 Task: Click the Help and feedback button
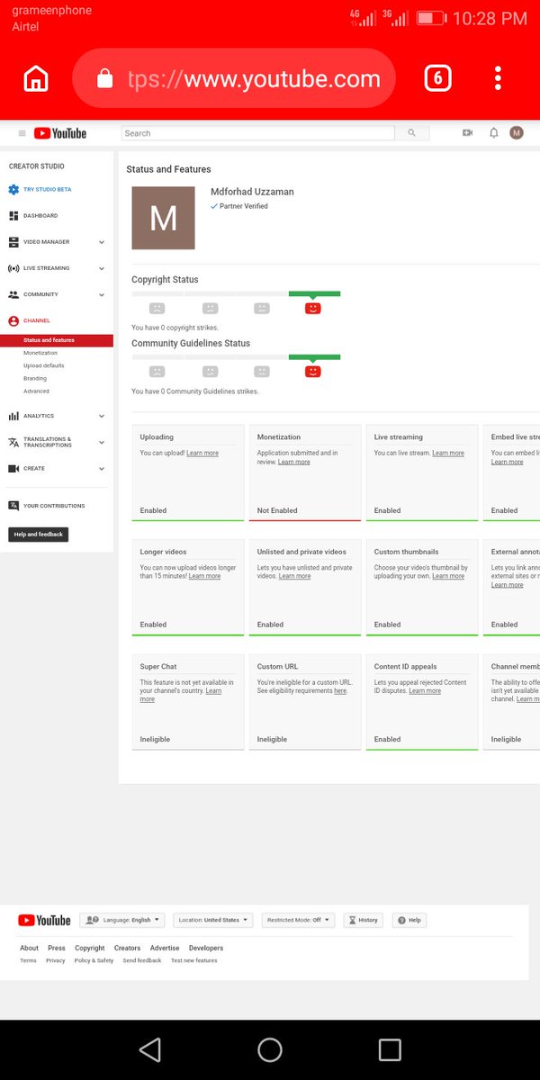tap(39, 535)
